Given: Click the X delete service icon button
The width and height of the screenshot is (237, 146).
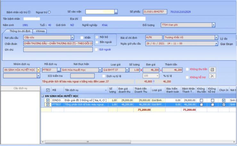Looking at the screenshot, I should click(212, 76).
